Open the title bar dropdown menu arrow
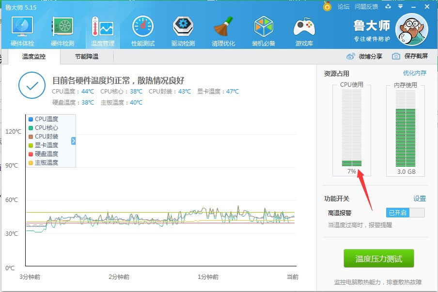This screenshot has height=292, width=438. point(400,6)
